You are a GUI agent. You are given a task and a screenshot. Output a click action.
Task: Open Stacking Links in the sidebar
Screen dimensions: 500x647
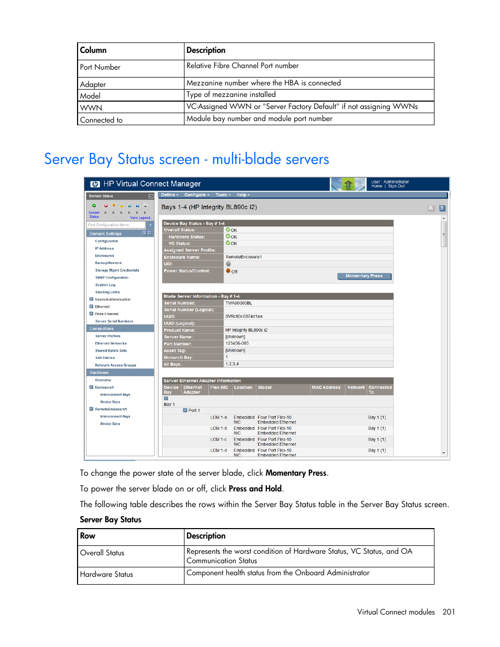(x=107, y=292)
